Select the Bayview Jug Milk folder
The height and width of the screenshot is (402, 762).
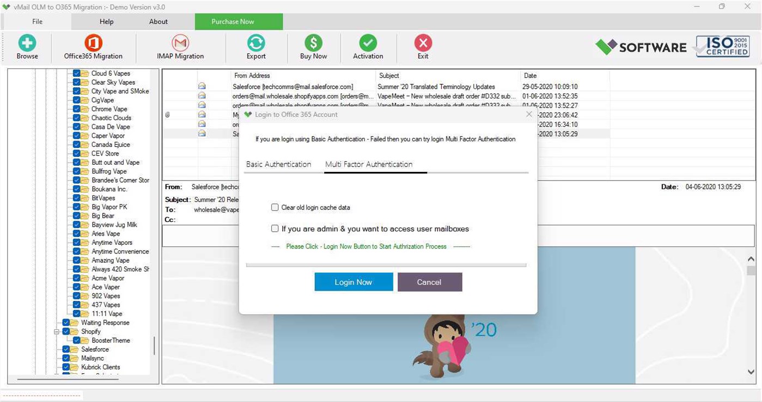[114, 225]
